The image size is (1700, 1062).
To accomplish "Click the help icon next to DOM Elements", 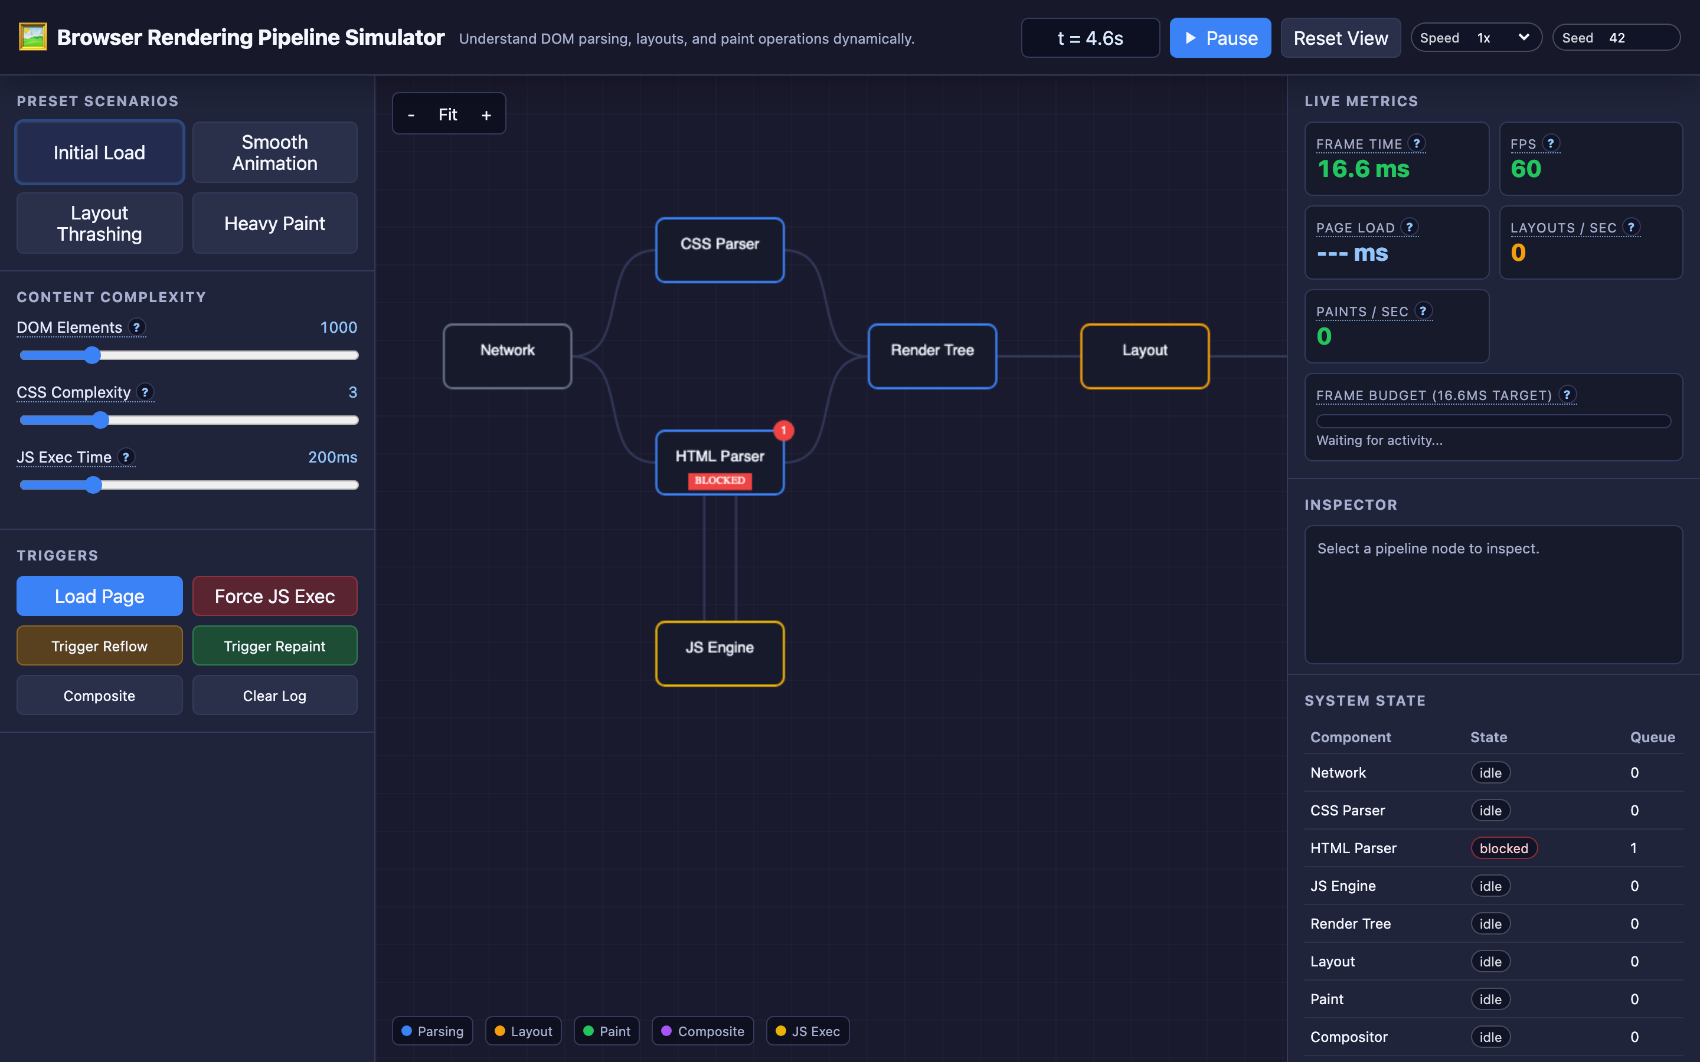I will tap(137, 327).
